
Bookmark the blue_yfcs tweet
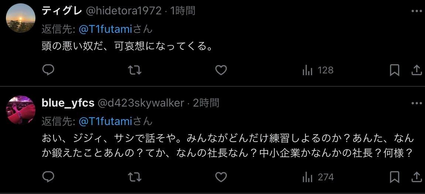(x=394, y=177)
